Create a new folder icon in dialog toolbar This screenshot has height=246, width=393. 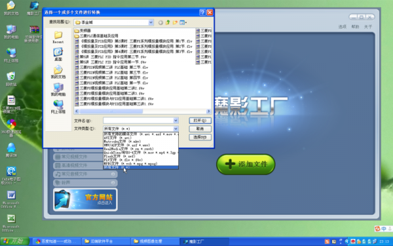click(175, 22)
